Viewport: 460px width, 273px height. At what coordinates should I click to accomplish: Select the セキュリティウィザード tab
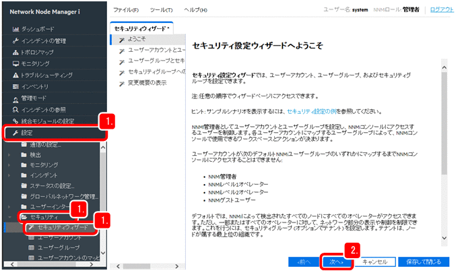point(141,28)
